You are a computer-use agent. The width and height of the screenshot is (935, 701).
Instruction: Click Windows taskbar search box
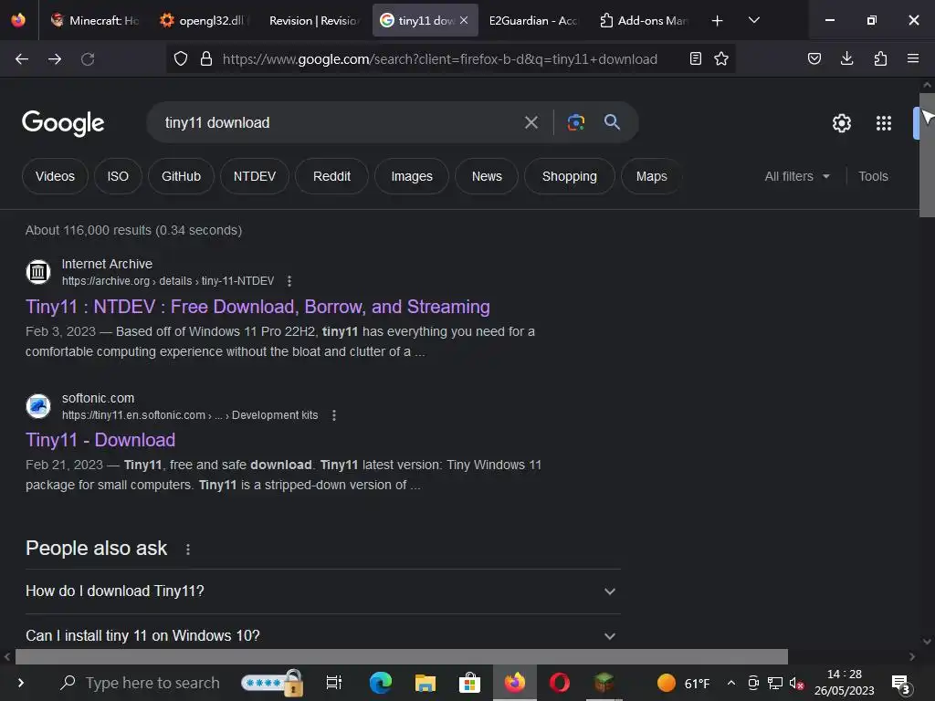tap(142, 683)
